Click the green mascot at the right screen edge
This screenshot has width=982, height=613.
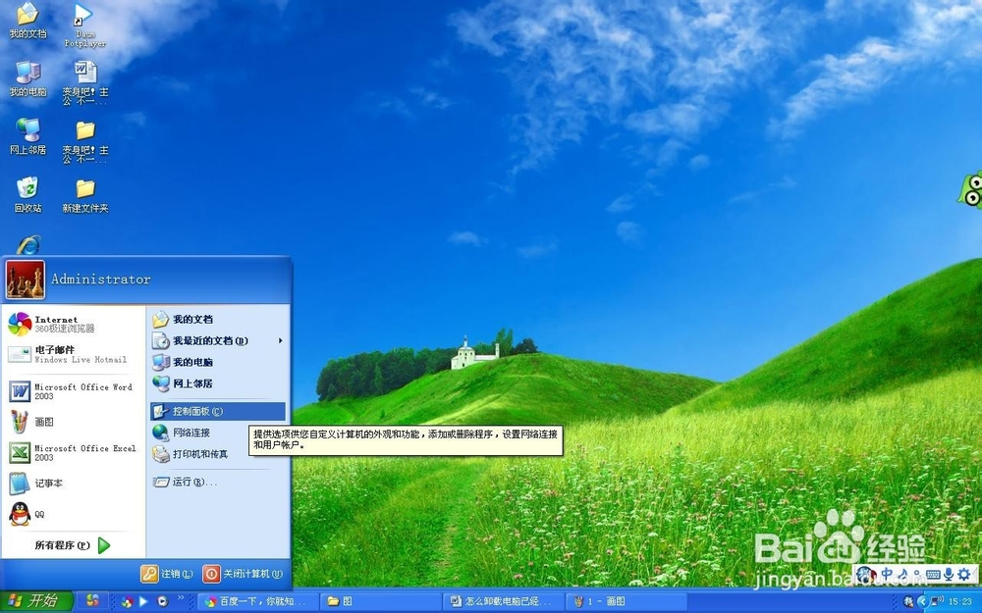[x=970, y=190]
